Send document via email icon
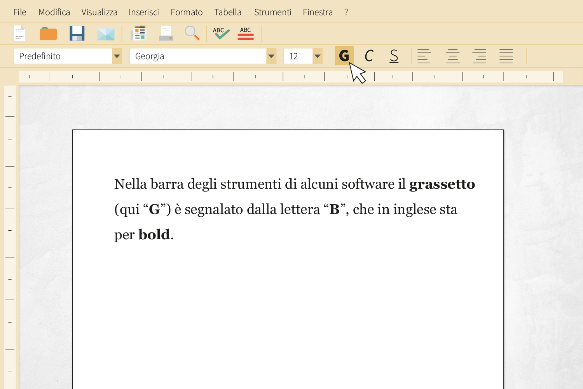The width and height of the screenshot is (583, 389). (106, 34)
